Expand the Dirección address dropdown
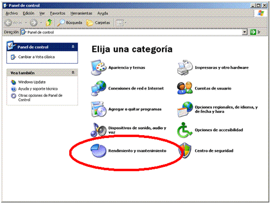This screenshot has width=270, height=203. pos(245,32)
